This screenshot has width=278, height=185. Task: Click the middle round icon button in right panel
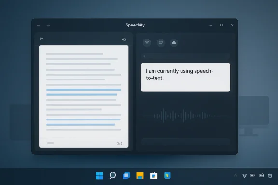161,43
